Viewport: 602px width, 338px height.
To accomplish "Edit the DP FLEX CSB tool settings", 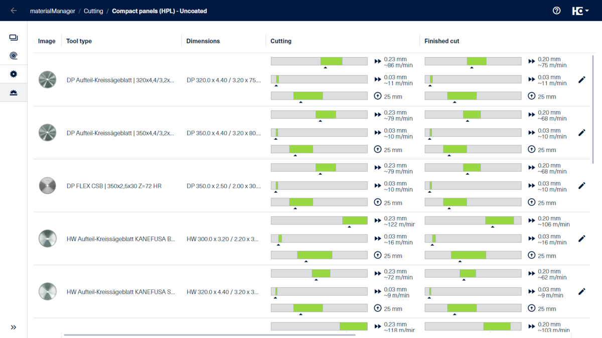I will click(582, 185).
